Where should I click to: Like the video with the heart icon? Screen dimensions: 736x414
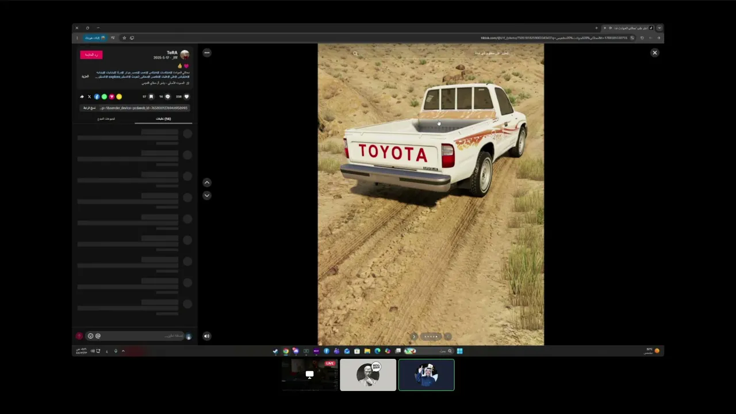186,97
